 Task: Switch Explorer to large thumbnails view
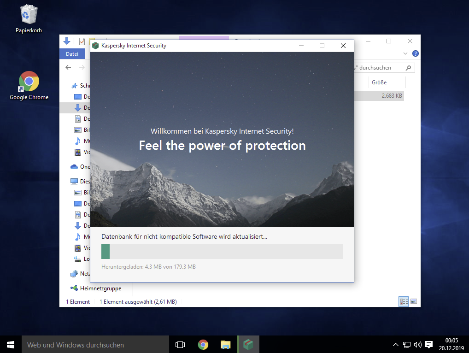coord(414,301)
